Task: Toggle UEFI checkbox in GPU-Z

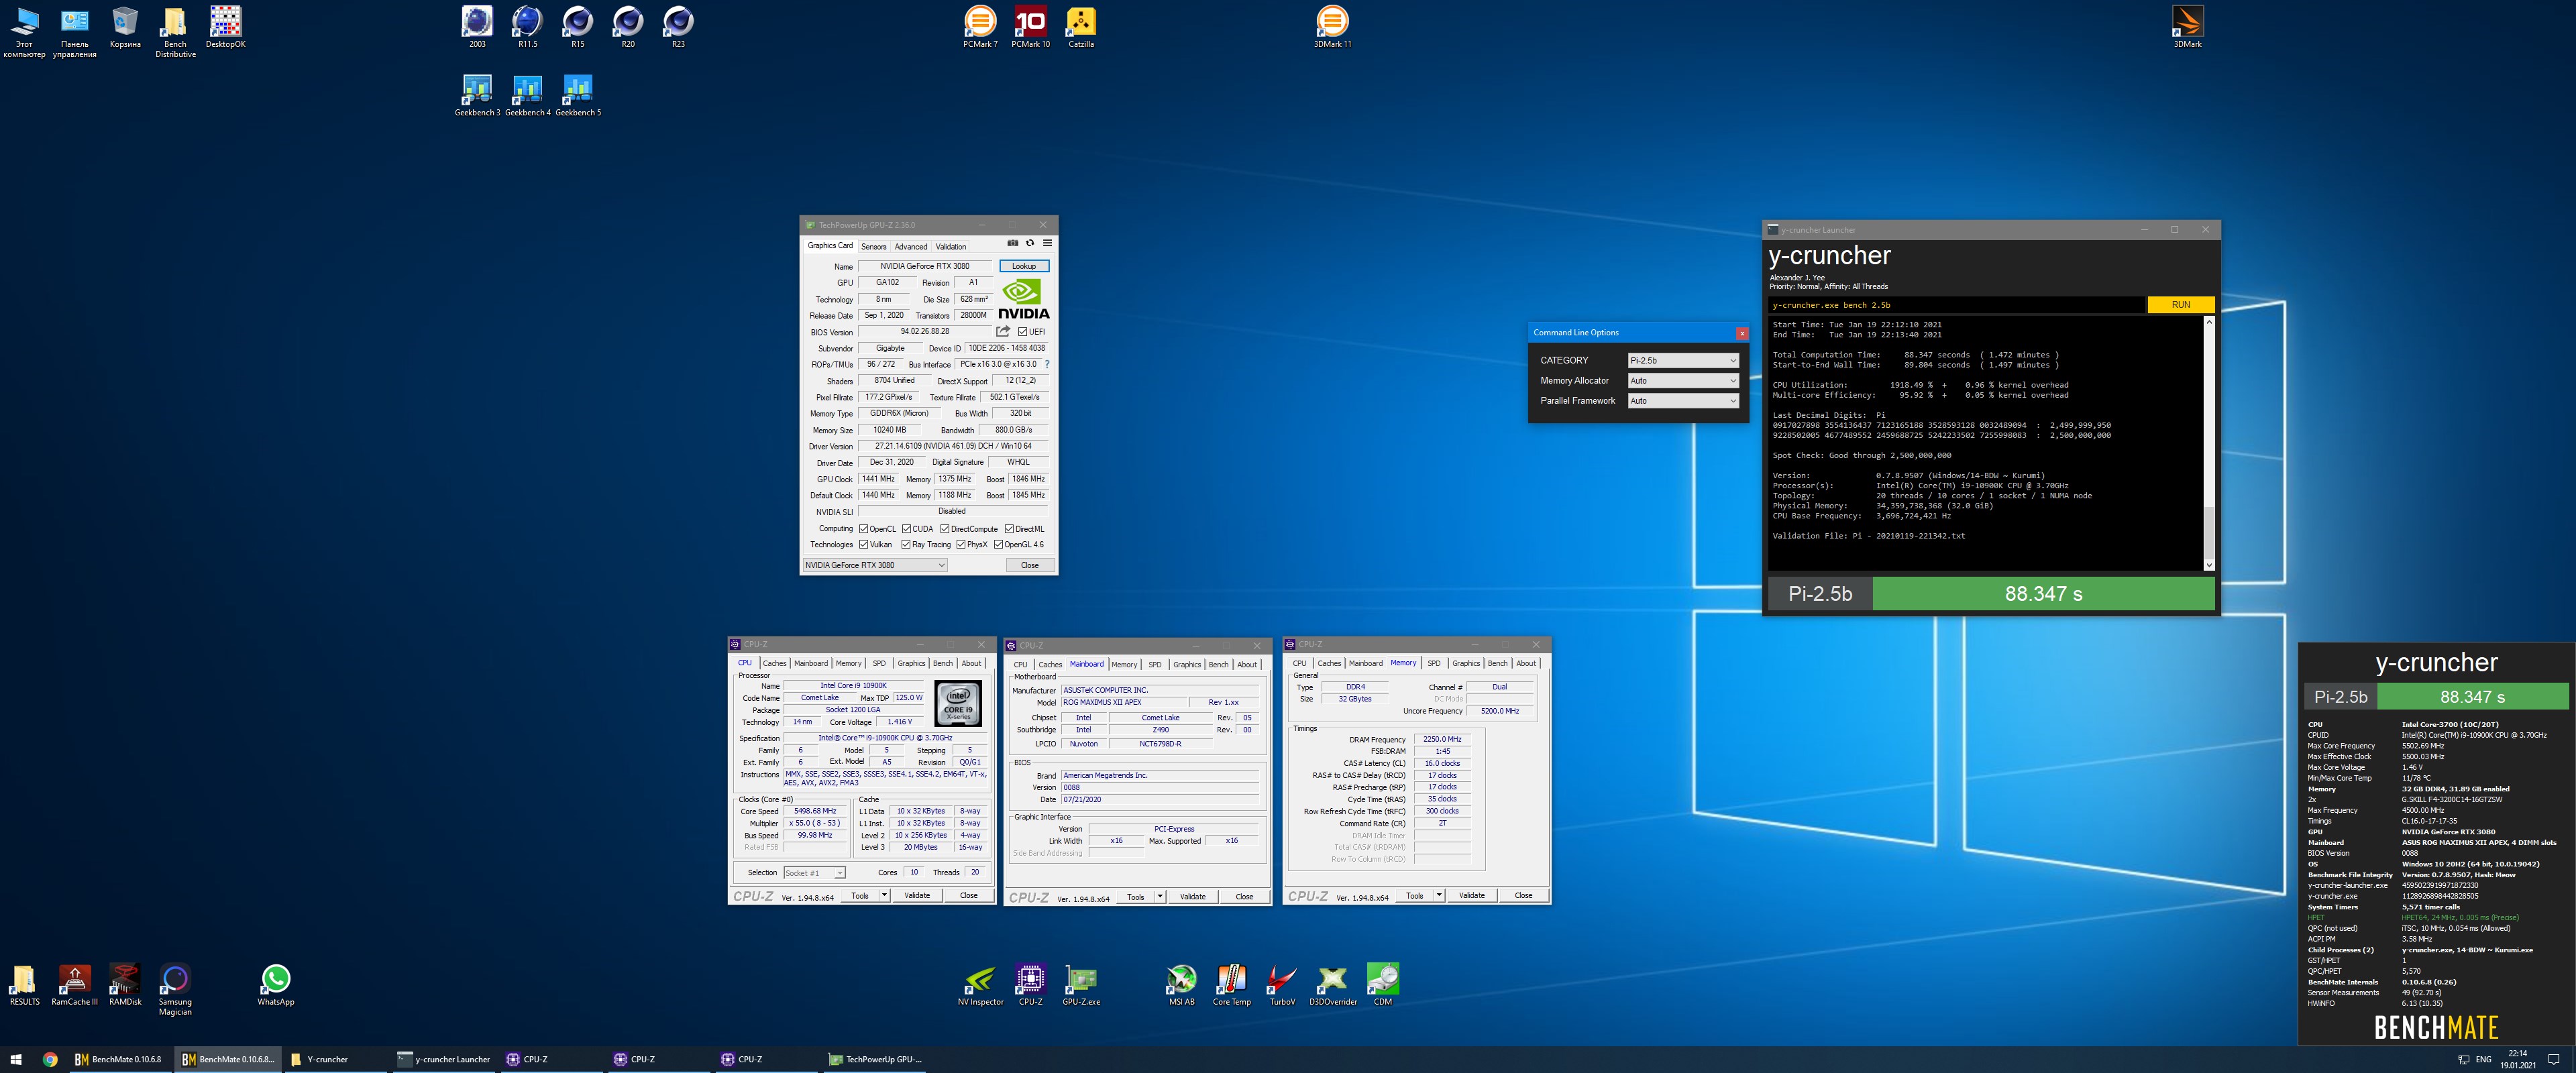Action: click(x=1023, y=332)
